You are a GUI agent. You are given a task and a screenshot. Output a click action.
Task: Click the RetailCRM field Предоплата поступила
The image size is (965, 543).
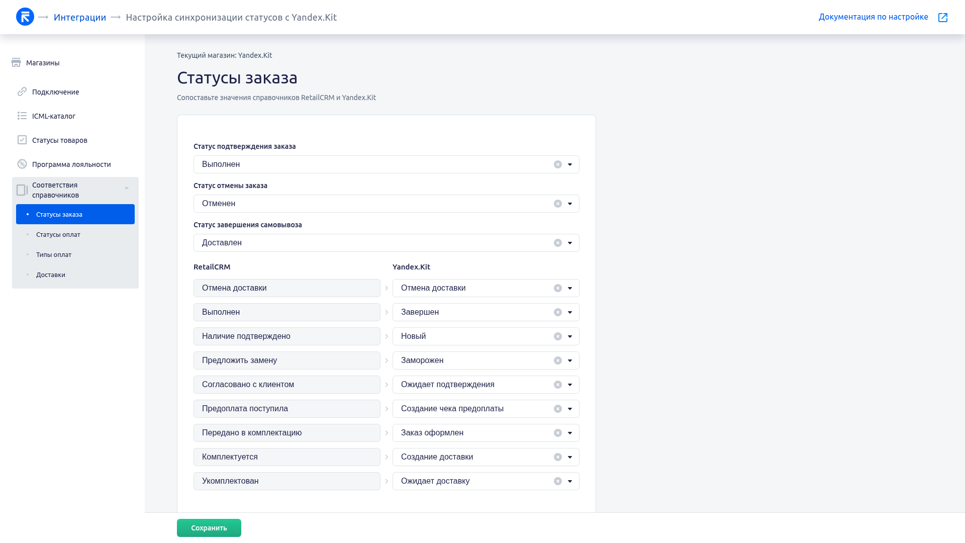pyautogui.click(x=287, y=409)
